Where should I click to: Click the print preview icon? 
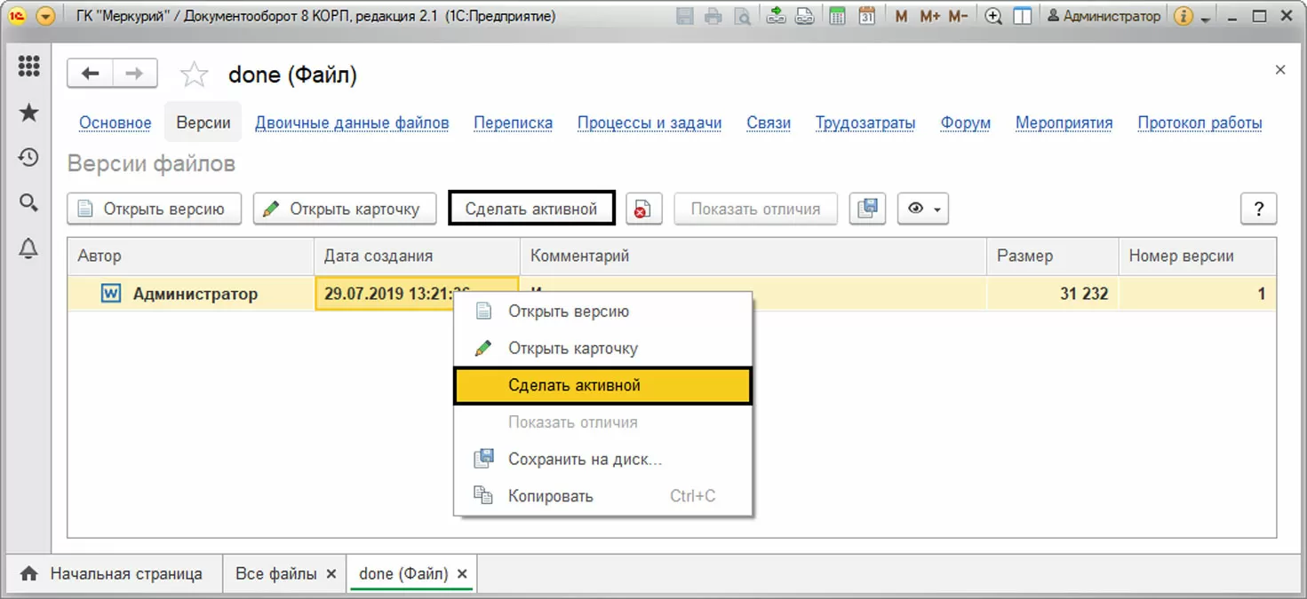coord(741,16)
